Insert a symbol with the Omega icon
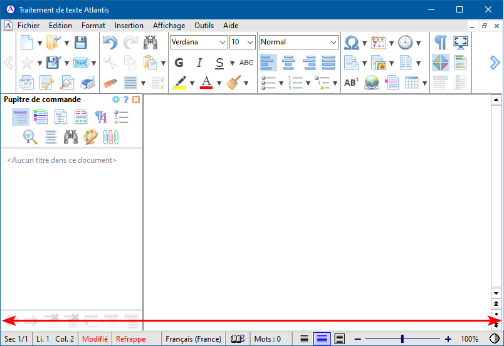Image resolution: width=504 pixels, height=346 pixels. pyautogui.click(x=352, y=43)
